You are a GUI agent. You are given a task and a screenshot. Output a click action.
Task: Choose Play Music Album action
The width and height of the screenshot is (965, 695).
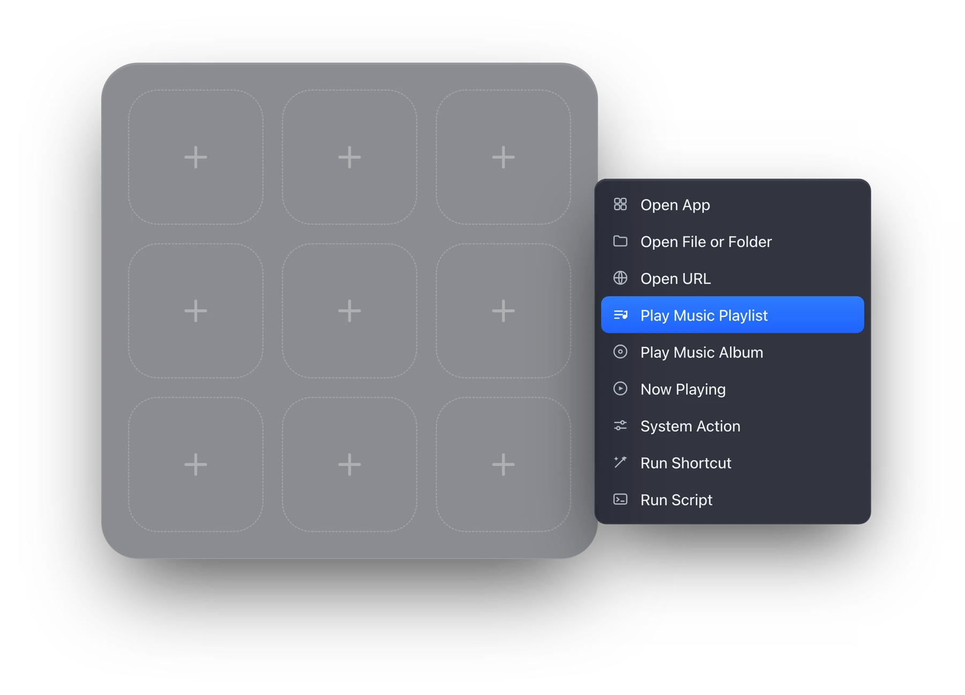pyautogui.click(x=732, y=352)
